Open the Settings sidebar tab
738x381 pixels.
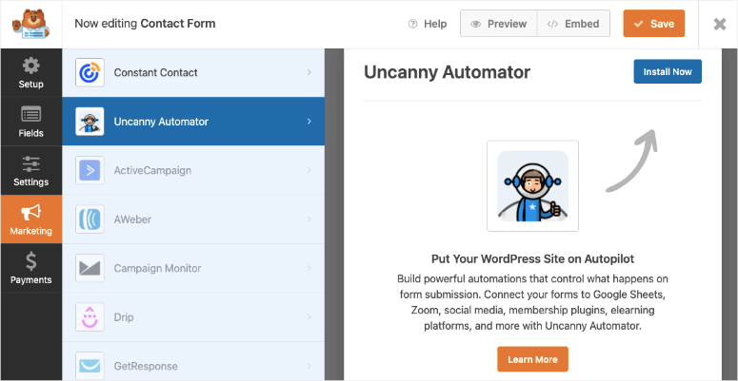pos(31,171)
